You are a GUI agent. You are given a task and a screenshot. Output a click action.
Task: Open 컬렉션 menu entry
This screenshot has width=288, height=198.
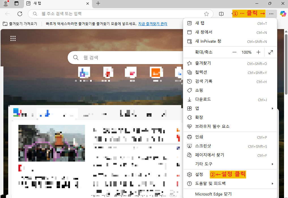(x=230, y=72)
